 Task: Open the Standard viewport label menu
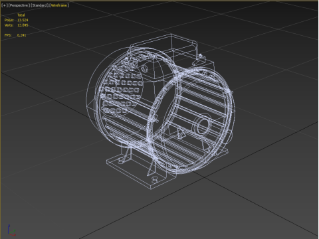[x=39, y=5]
